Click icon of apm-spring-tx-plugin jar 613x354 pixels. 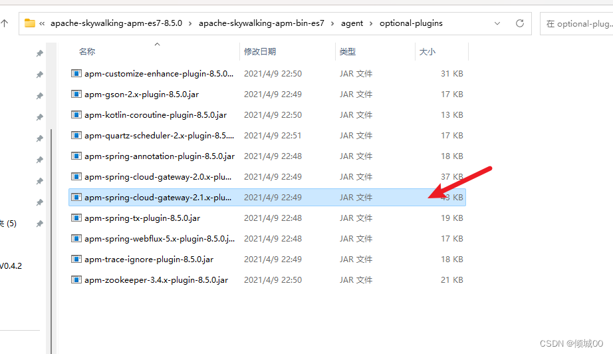pos(76,218)
